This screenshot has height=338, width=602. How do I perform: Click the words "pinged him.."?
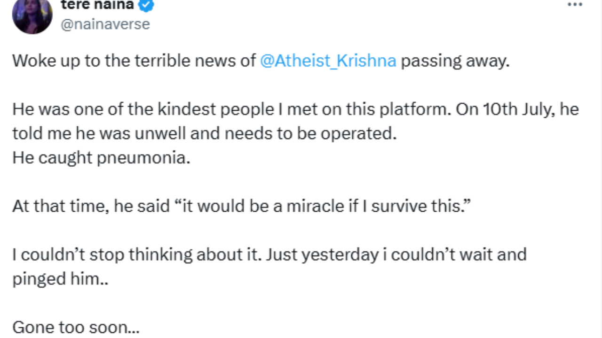point(60,279)
